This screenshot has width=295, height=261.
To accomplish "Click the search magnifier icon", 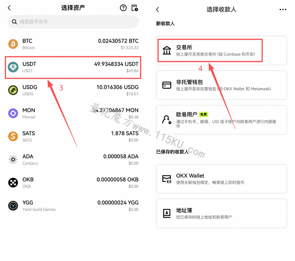I will pos(14,22).
